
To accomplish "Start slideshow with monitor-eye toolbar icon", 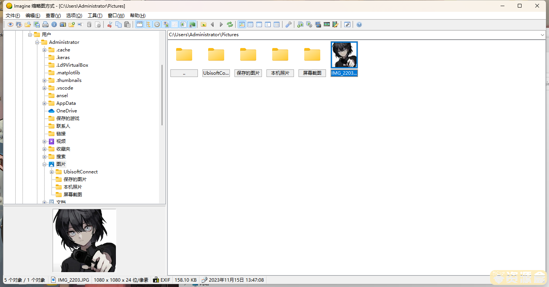I will point(19,24).
